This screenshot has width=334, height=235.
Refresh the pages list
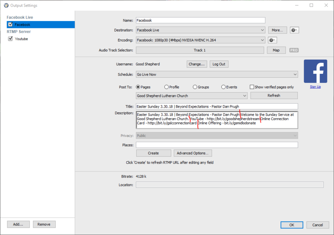coord(274,96)
